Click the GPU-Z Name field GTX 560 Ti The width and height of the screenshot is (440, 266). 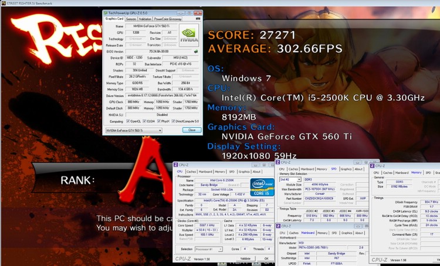pos(151,26)
